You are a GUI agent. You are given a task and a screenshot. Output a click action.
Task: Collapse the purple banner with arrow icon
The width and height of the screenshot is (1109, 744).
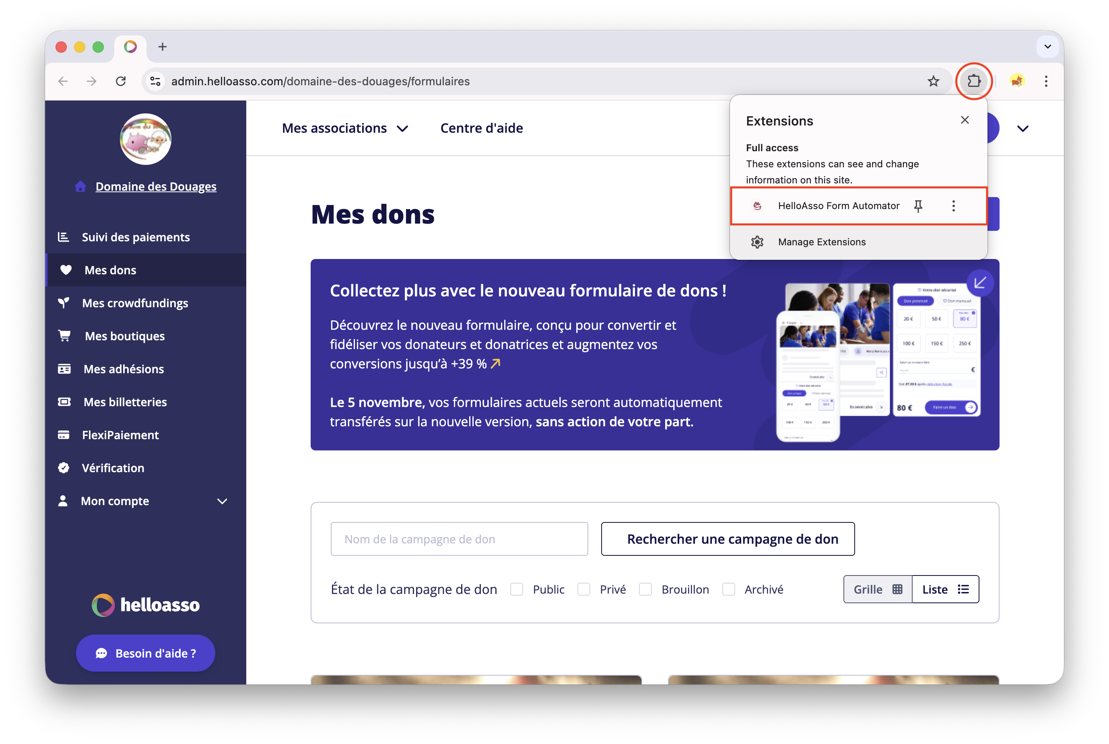[x=979, y=283]
